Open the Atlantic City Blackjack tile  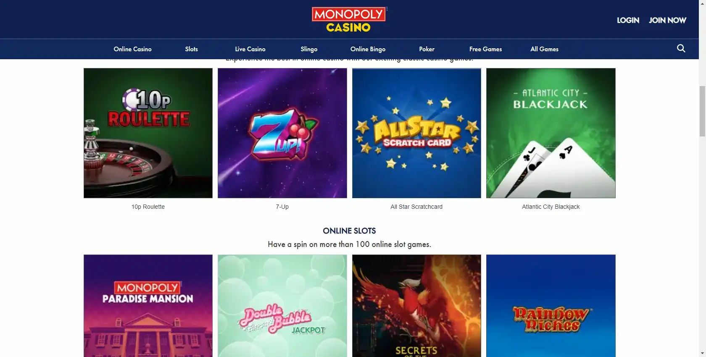551,133
